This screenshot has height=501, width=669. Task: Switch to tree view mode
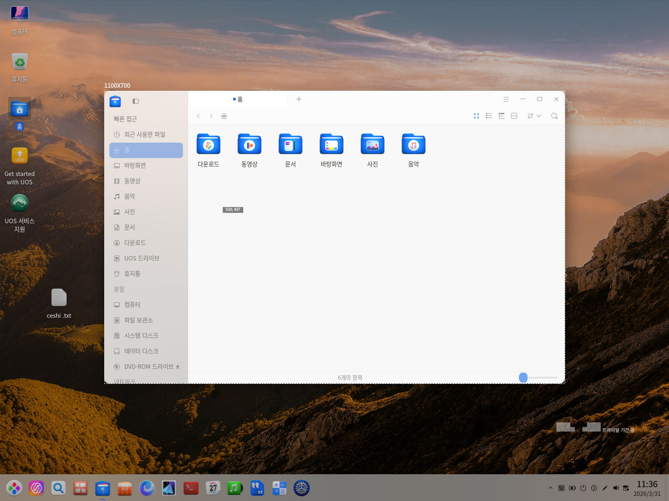point(501,116)
